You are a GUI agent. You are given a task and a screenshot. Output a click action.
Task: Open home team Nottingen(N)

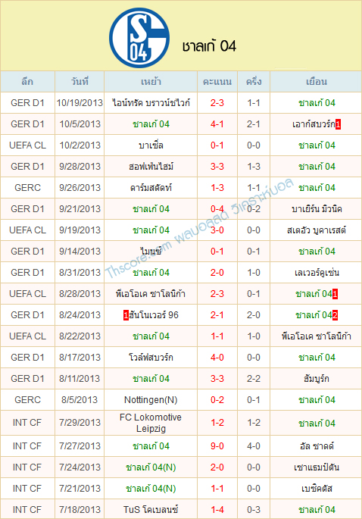[x=151, y=400]
